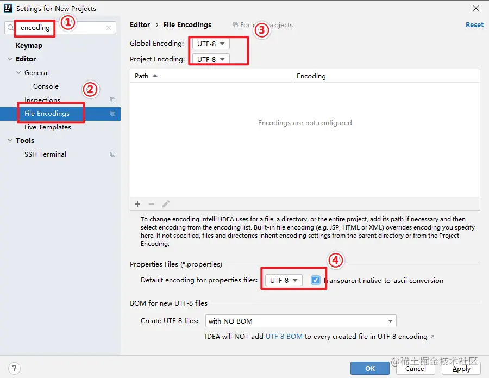Open the UTF-8 BOM hyperlink

tap(284, 337)
